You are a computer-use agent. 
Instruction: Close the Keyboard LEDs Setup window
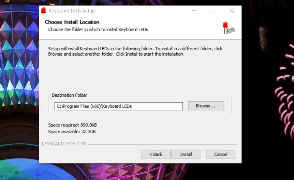[232, 11]
